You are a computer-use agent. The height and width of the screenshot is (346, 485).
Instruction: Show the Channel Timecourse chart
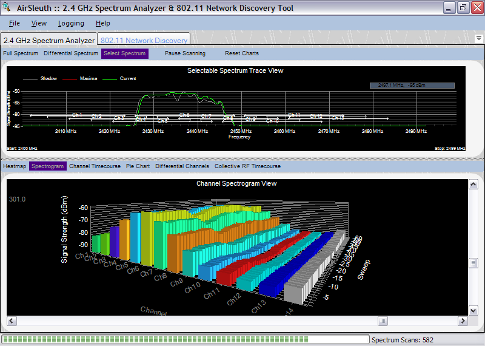(x=95, y=166)
